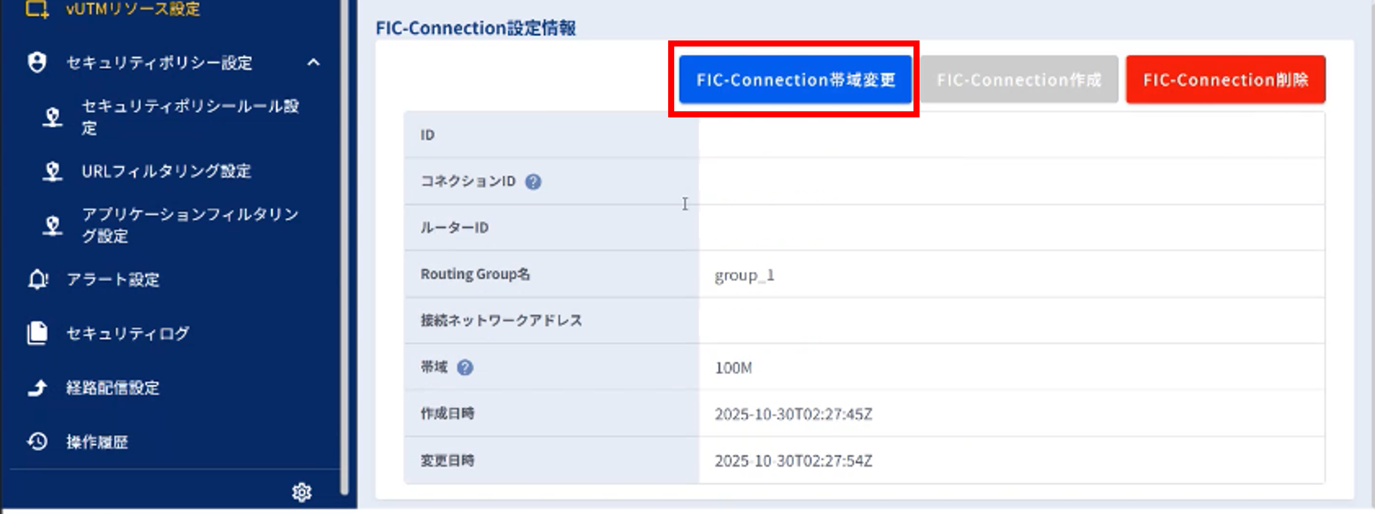
Task: Click help icon next to 帯域
Action: [x=465, y=367]
